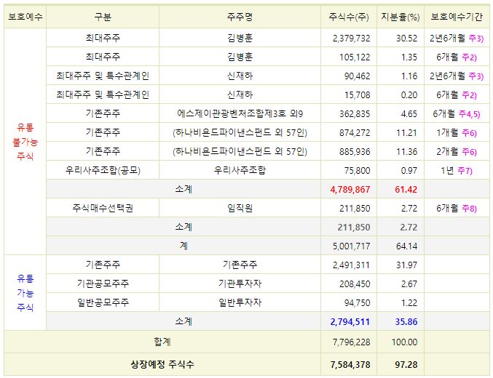The height and width of the screenshot is (378, 493).
Task: Click the 기관투자자 shareholder cell
Action: tap(240, 283)
